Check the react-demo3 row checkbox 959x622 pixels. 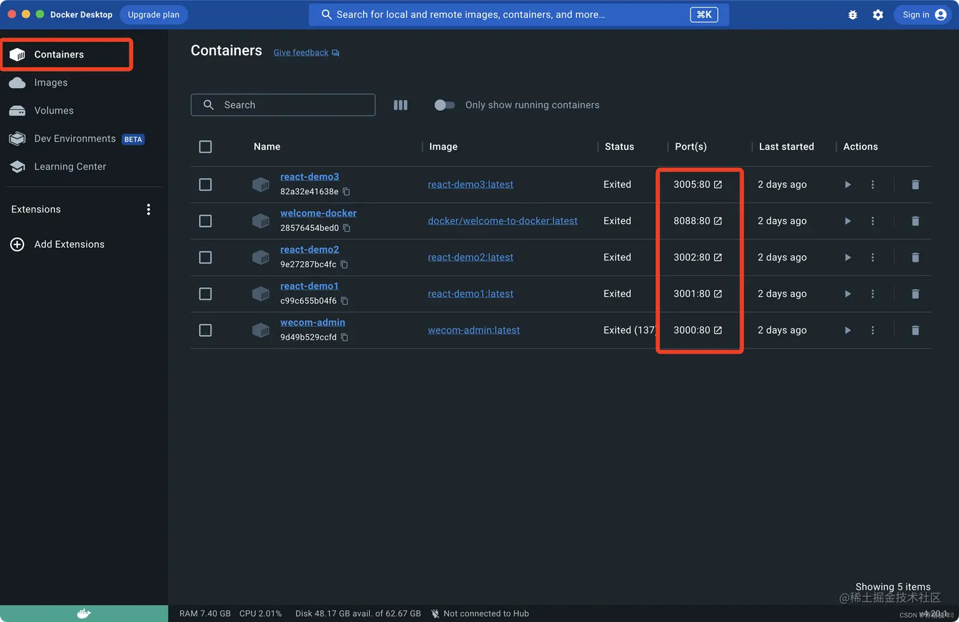(205, 185)
